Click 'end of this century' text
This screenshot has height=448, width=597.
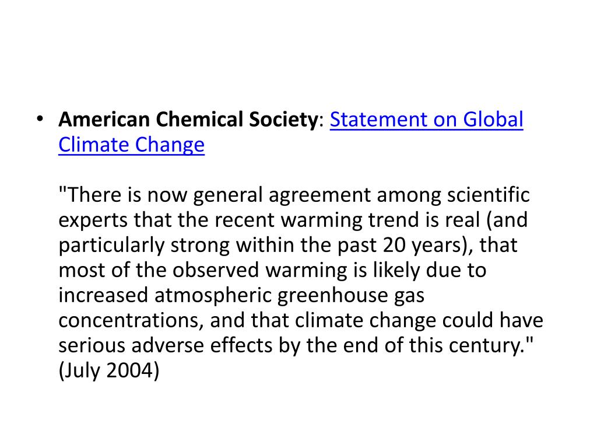pyautogui.click(x=432, y=345)
